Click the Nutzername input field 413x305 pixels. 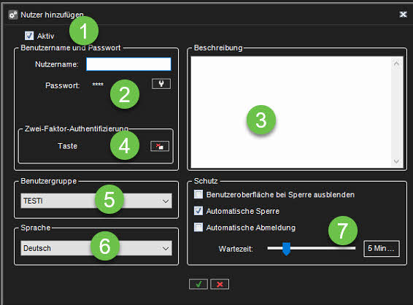[128, 64]
